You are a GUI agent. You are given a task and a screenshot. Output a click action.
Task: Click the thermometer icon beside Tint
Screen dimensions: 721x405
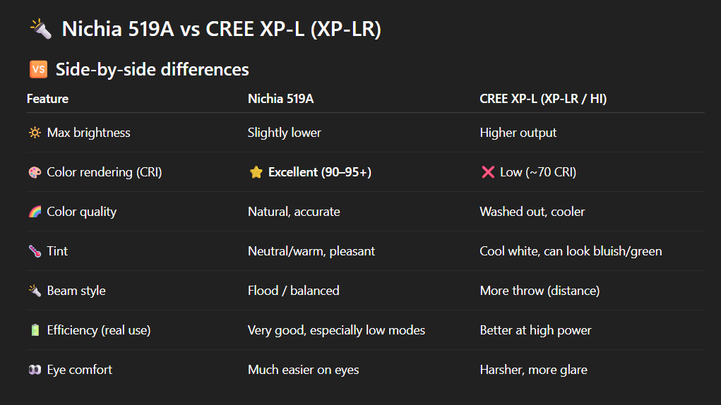35,251
